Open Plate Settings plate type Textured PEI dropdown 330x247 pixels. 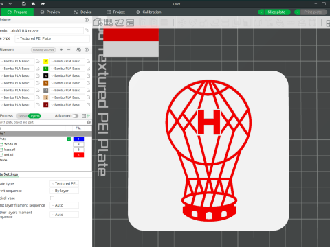pyautogui.click(x=65, y=183)
